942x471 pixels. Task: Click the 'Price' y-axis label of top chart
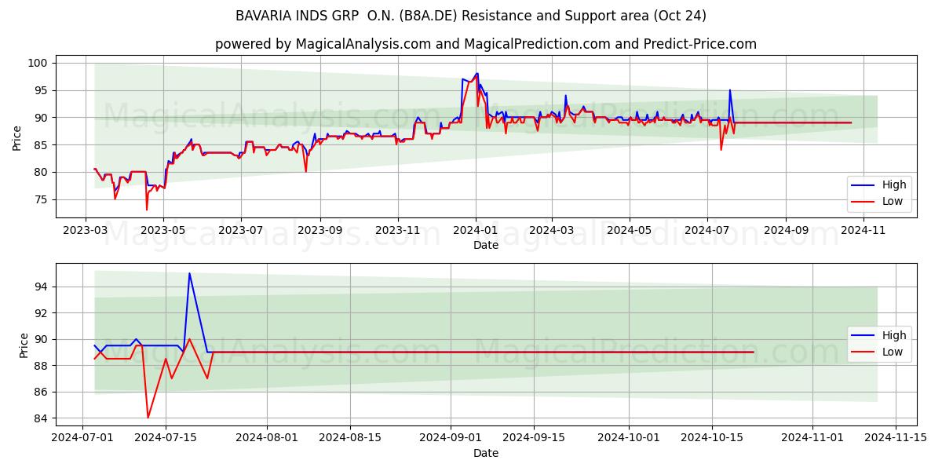coord(17,137)
